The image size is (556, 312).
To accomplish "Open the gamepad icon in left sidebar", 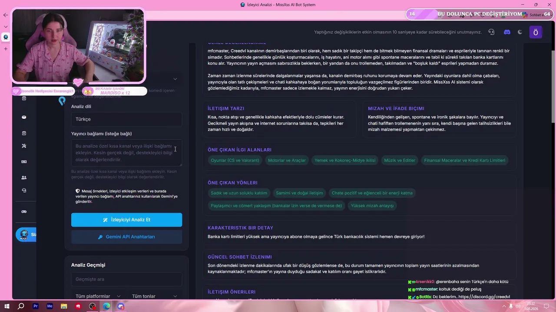I will (24, 211).
